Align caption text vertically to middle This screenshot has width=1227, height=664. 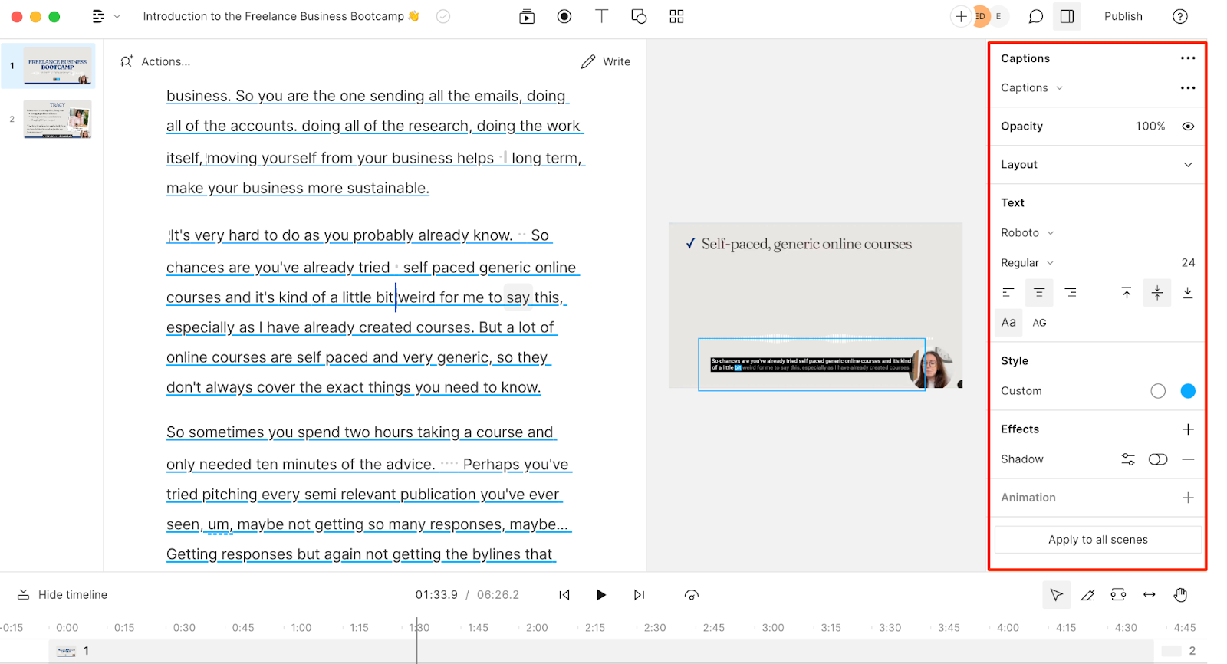coord(1157,293)
